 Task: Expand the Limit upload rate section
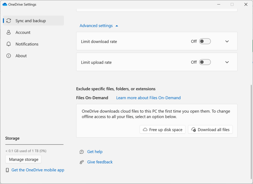[227, 62]
